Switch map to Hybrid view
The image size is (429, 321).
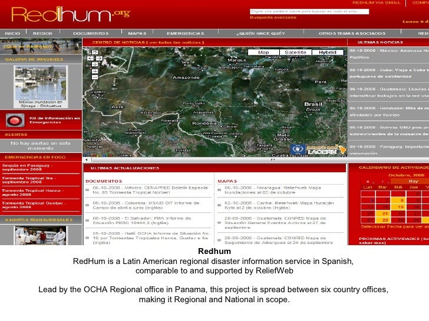pos(327,52)
